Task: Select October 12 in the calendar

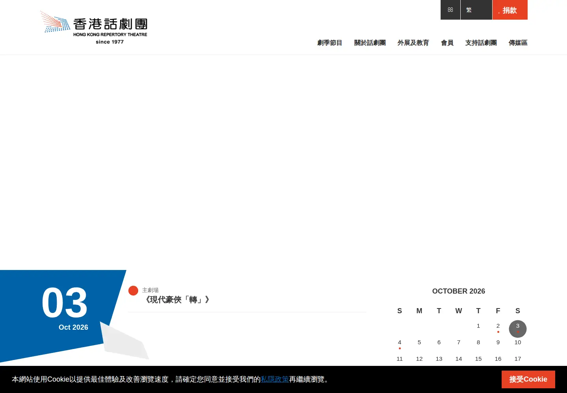Action: 419,359
